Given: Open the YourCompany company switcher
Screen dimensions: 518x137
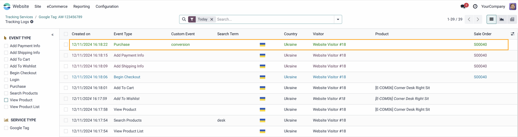Looking at the screenshot, I should (x=493, y=6).
